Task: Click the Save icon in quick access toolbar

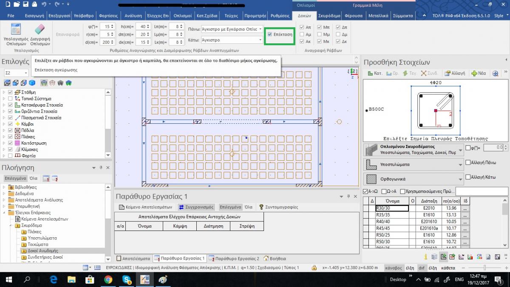Action: click(x=26, y=5)
